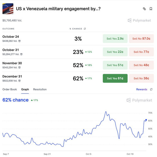
Task: Click gift icon beside October 31 volume
Action: [21, 54]
